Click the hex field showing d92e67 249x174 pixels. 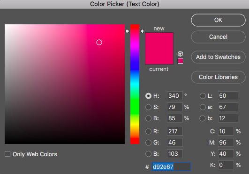tap(171, 167)
